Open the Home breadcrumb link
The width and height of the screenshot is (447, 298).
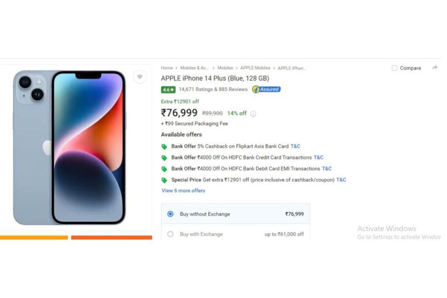(167, 68)
